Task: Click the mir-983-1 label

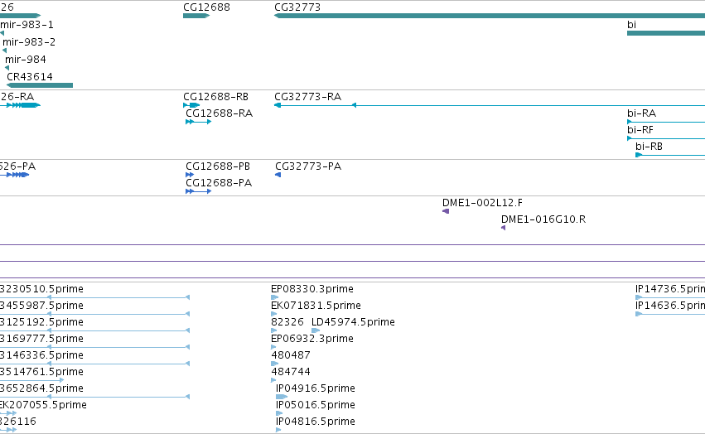Action: pos(27,25)
